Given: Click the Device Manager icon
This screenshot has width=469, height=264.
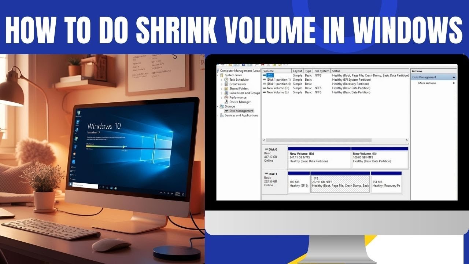Looking at the screenshot, I should point(226,102).
